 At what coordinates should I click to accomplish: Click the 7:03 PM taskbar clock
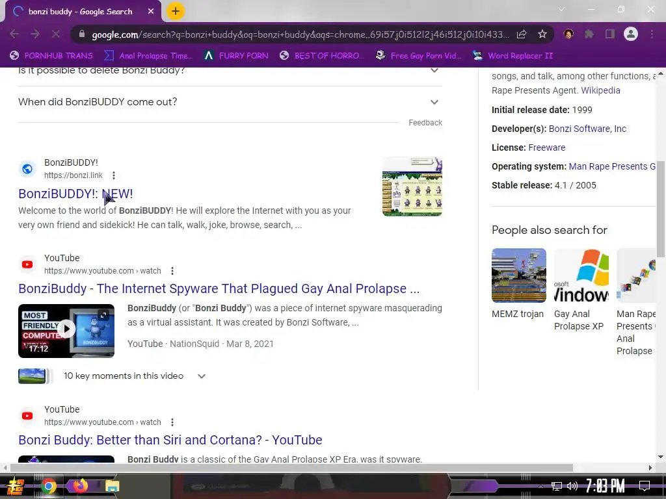click(x=606, y=486)
